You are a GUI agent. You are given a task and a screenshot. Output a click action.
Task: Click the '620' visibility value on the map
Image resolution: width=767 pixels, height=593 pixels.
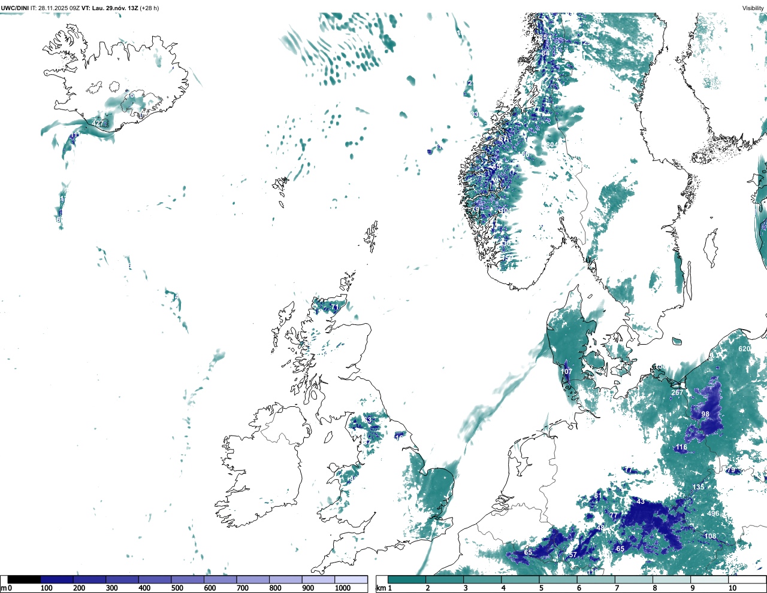click(x=744, y=349)
